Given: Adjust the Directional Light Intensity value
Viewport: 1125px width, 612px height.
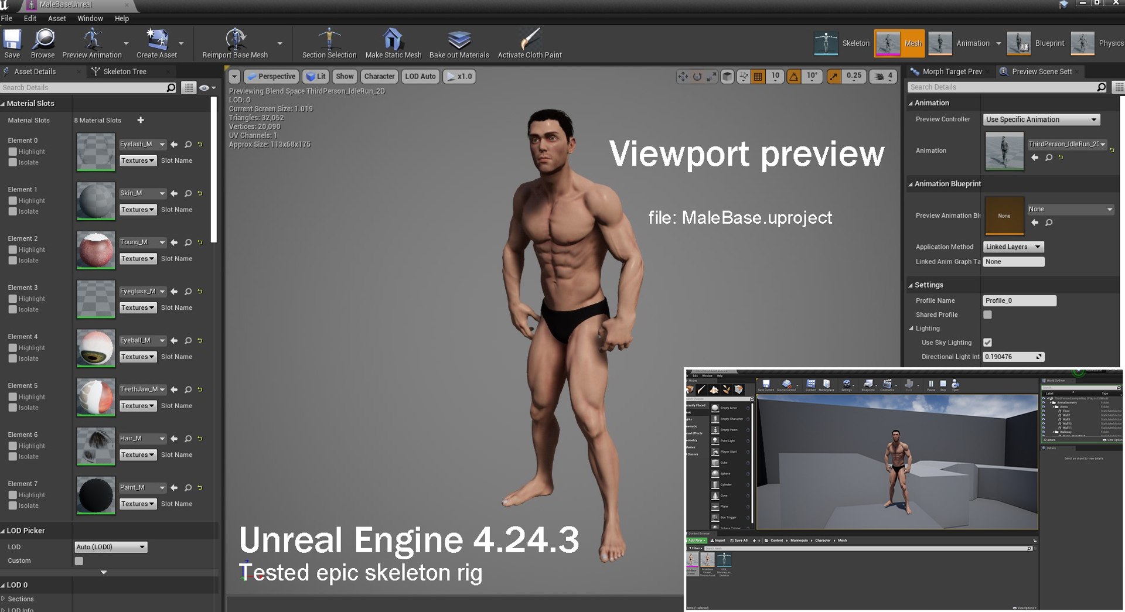Looking at the screenshot, I should click(1013, 357).
